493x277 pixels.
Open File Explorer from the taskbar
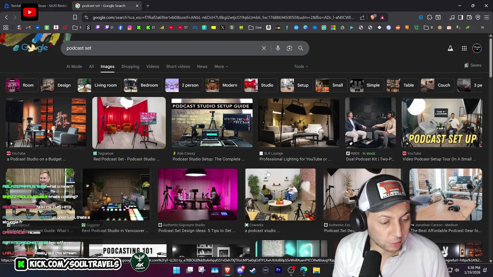click(x=316, y=270)
